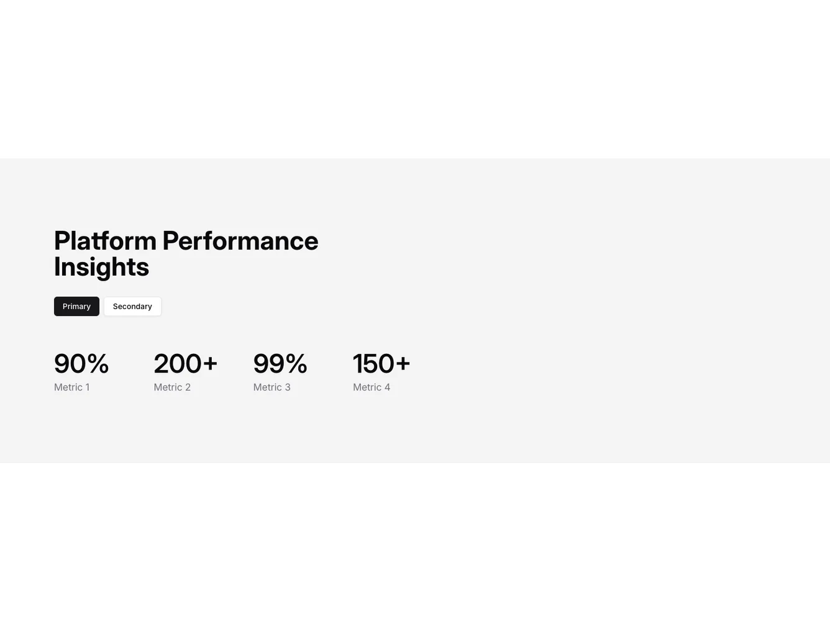Select the Secondary filter button

[132, 306]
